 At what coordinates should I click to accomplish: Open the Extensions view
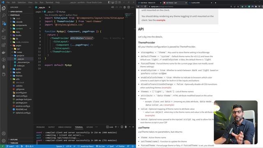coord(4,45)
